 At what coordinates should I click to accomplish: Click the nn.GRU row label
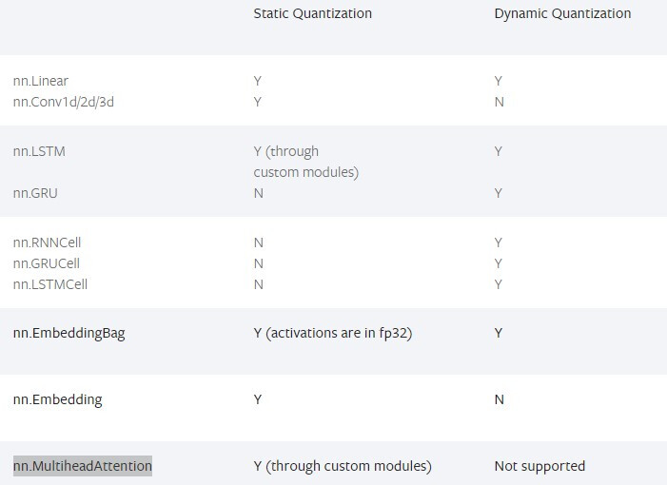(37, 193)
